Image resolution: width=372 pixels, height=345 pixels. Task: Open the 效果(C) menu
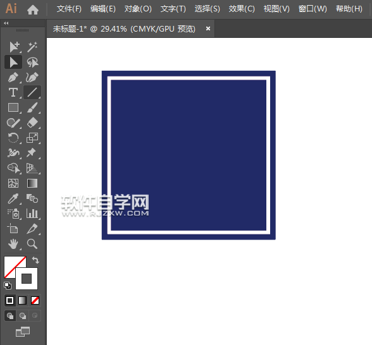click(x=242, y=9)
